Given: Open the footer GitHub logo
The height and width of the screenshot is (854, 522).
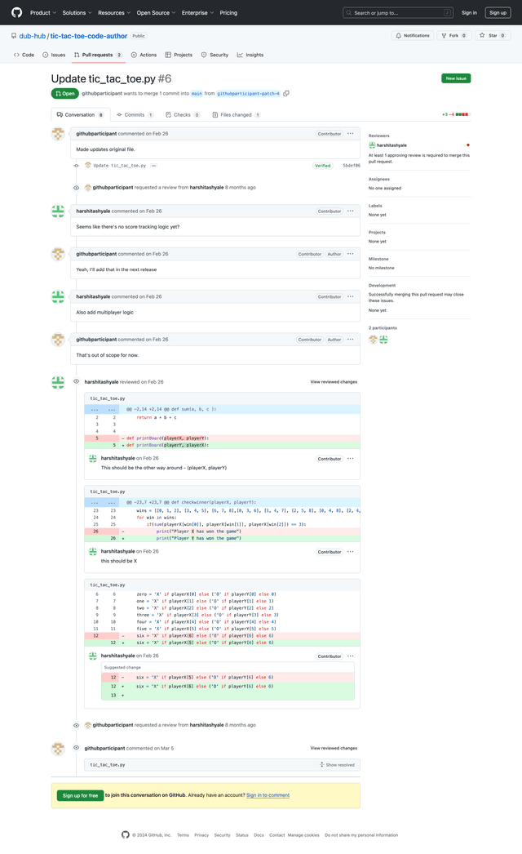Looking at the screenshot, I should (x=126, y=835).
